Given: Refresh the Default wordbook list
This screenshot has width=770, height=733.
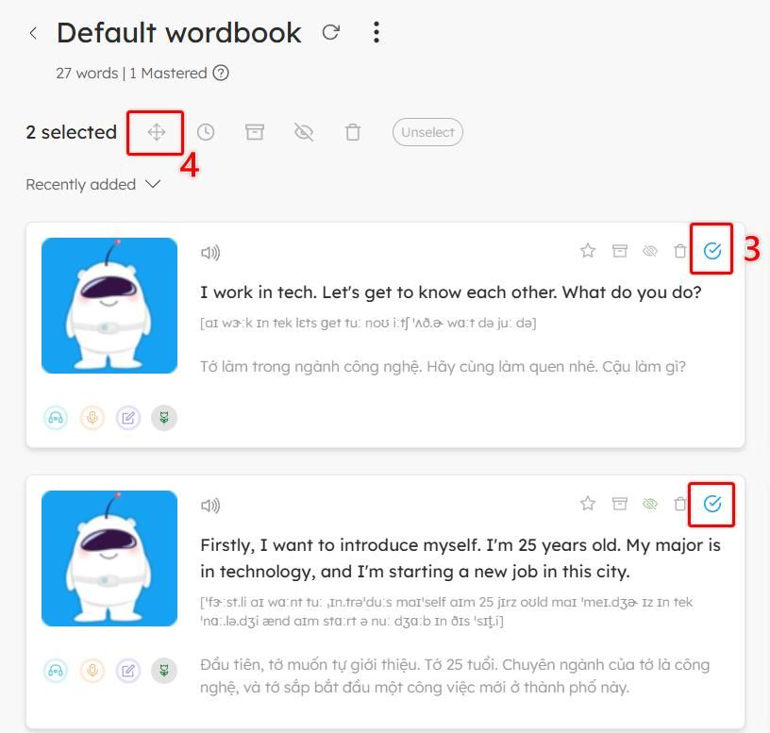Looking at the screenshot, I should click(331, 32).
